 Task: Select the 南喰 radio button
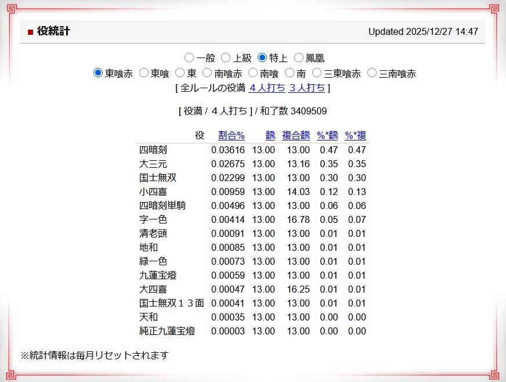click(253, 73)
